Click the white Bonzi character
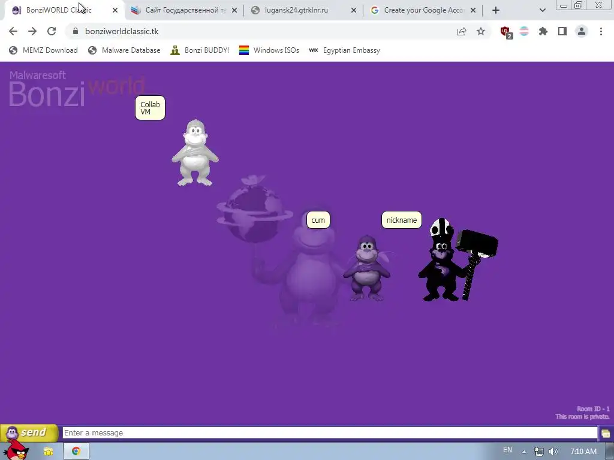 [x=195, y=153]
